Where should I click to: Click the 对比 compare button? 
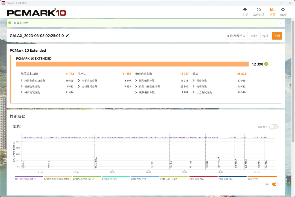[254, 36]
